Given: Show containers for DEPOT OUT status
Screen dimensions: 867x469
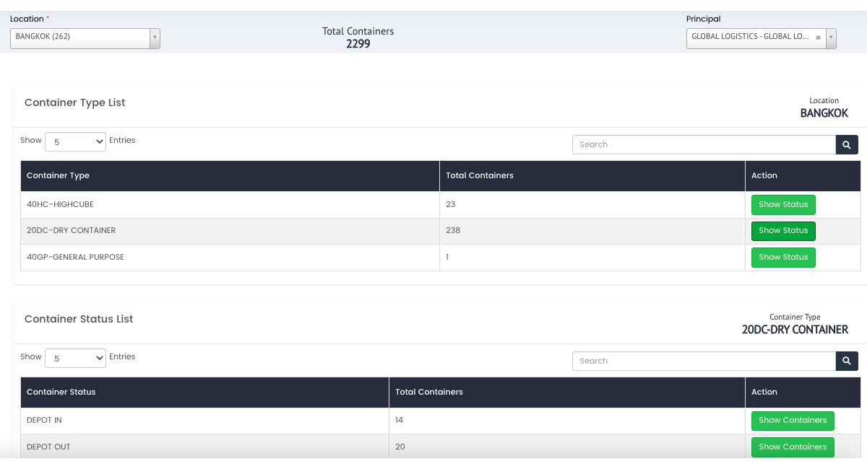Looking at the screenshot, I should [x=793, y=447].
